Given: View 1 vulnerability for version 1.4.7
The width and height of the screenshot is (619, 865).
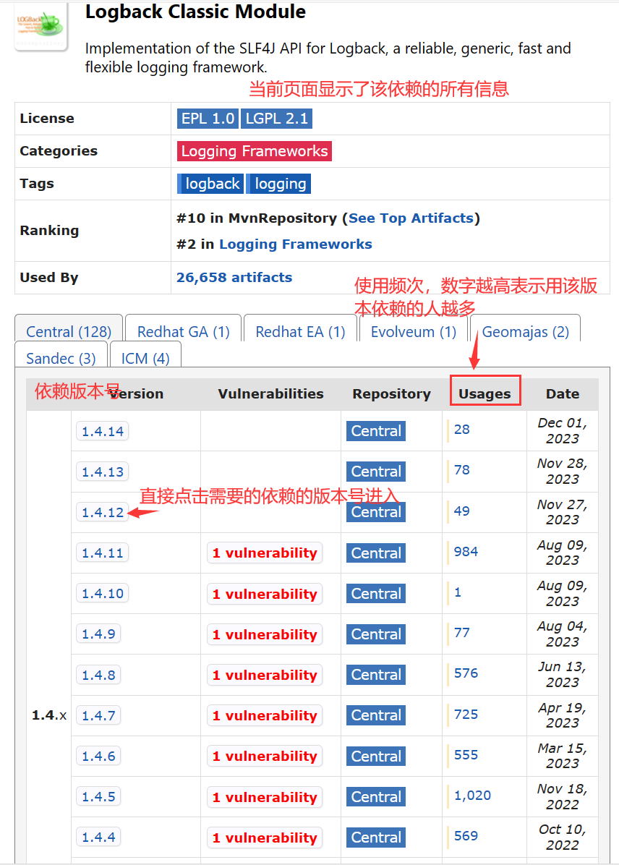Looking at the screenshot, I should click(x=265, y=715).
